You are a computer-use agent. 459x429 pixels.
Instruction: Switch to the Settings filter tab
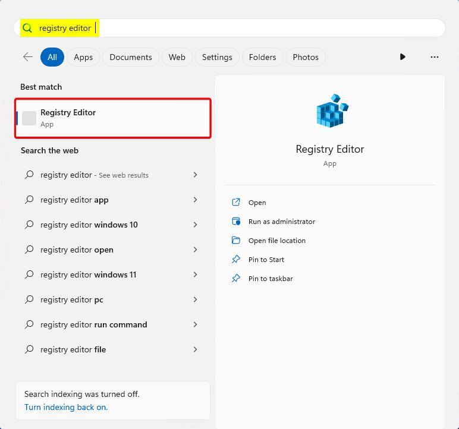point(217,57)
